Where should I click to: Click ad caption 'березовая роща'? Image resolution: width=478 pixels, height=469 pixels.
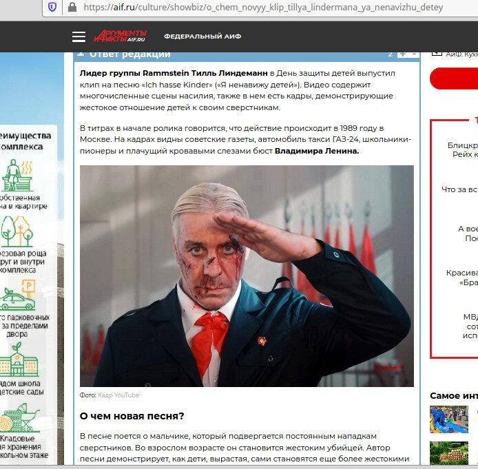point(23,262)
